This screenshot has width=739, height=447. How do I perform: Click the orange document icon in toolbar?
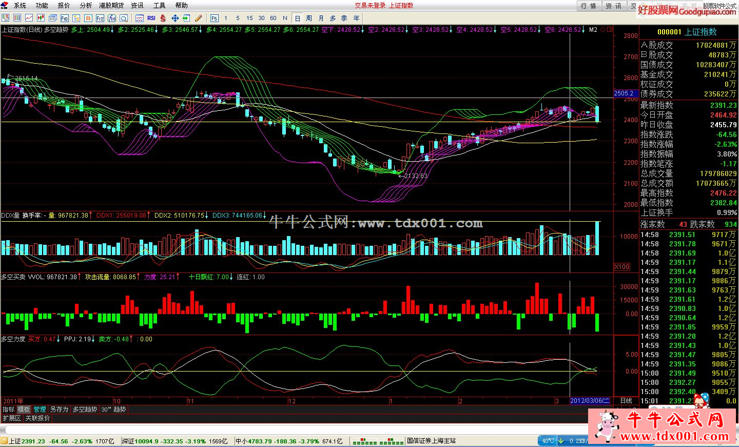[x=88, y=18]
